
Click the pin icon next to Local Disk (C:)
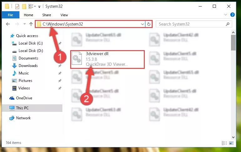pyautogui.click(x=60, y=43)
